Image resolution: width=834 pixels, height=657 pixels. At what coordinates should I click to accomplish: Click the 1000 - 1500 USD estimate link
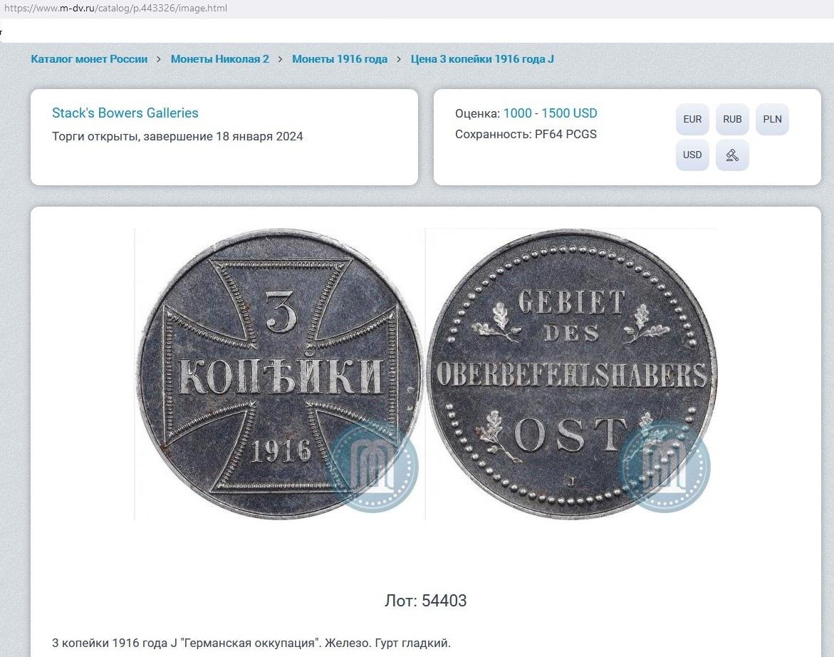[550, 113]
